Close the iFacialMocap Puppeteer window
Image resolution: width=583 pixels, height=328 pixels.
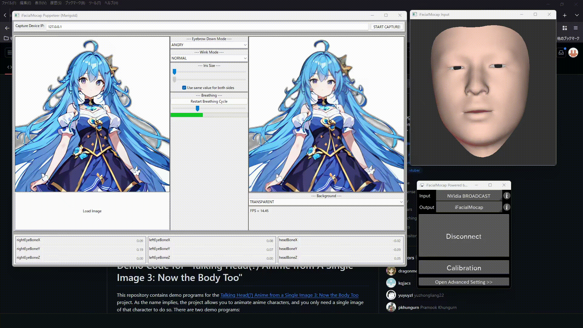pos(400,15)
